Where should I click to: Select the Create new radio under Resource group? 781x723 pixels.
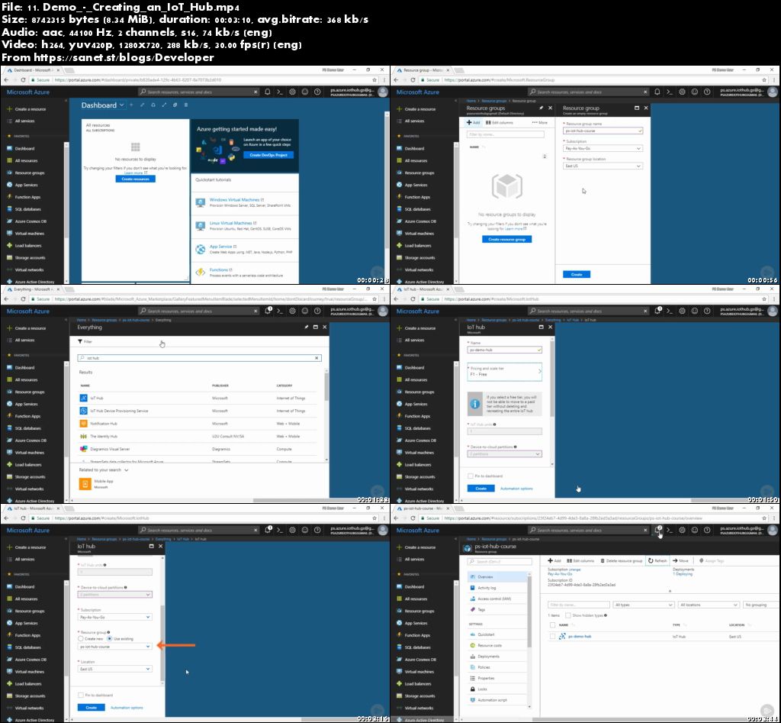(x=80, y=639)
